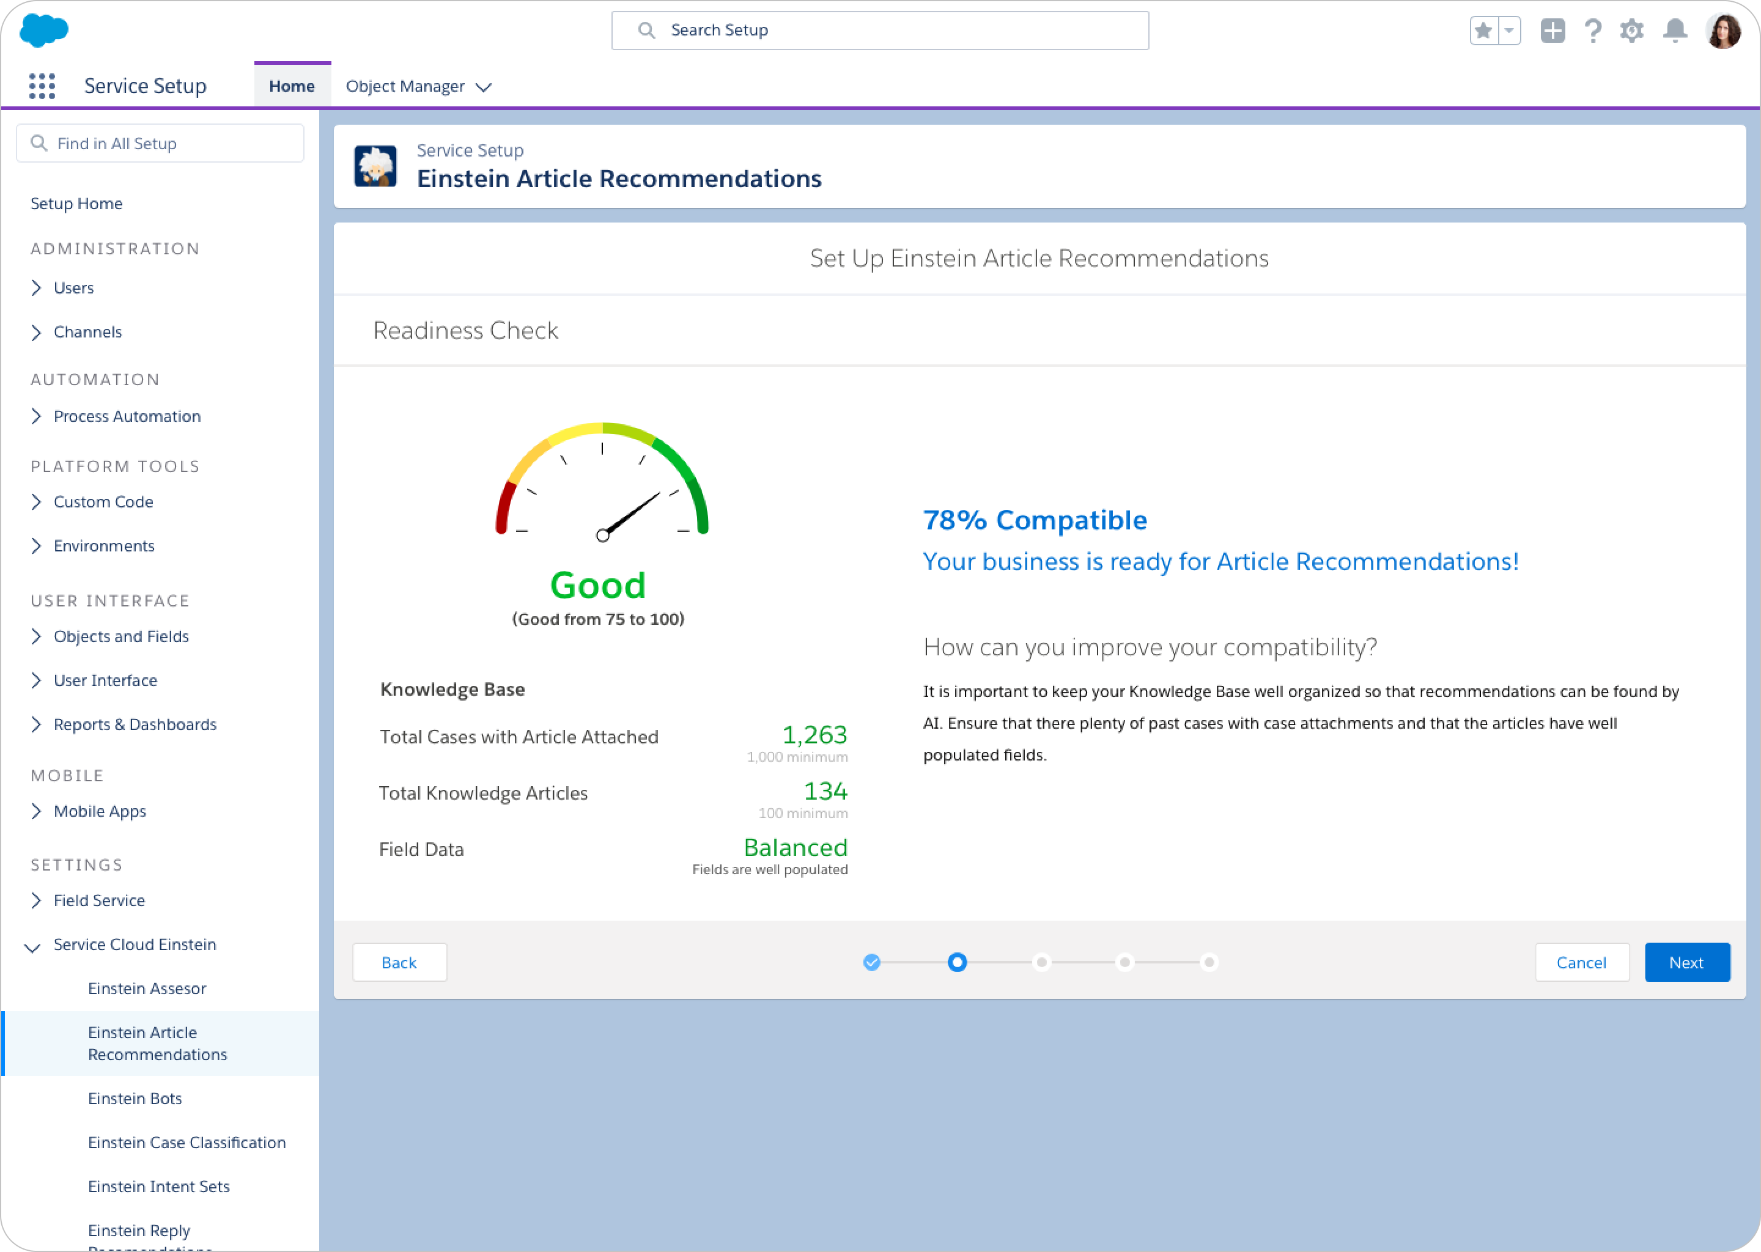Click the magnifier icon in Search Setup
The height and width of the screenshot is (1252, 1761).
tap(646, 30)
